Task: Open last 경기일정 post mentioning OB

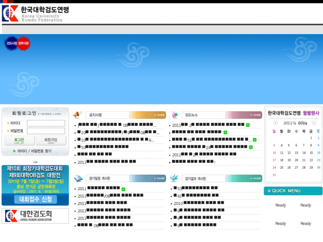Action: pyautogui.click(x=105, y=225)
